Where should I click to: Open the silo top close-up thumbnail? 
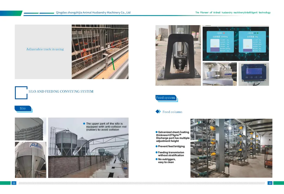(x=31, y=129)
